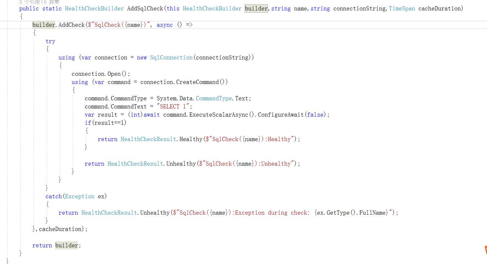
Task: Click the 'if' keyword of result check
Action: [x=88, y=123]
